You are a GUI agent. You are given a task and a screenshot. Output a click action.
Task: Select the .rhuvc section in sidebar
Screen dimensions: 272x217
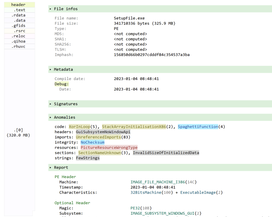click(20, 46)
